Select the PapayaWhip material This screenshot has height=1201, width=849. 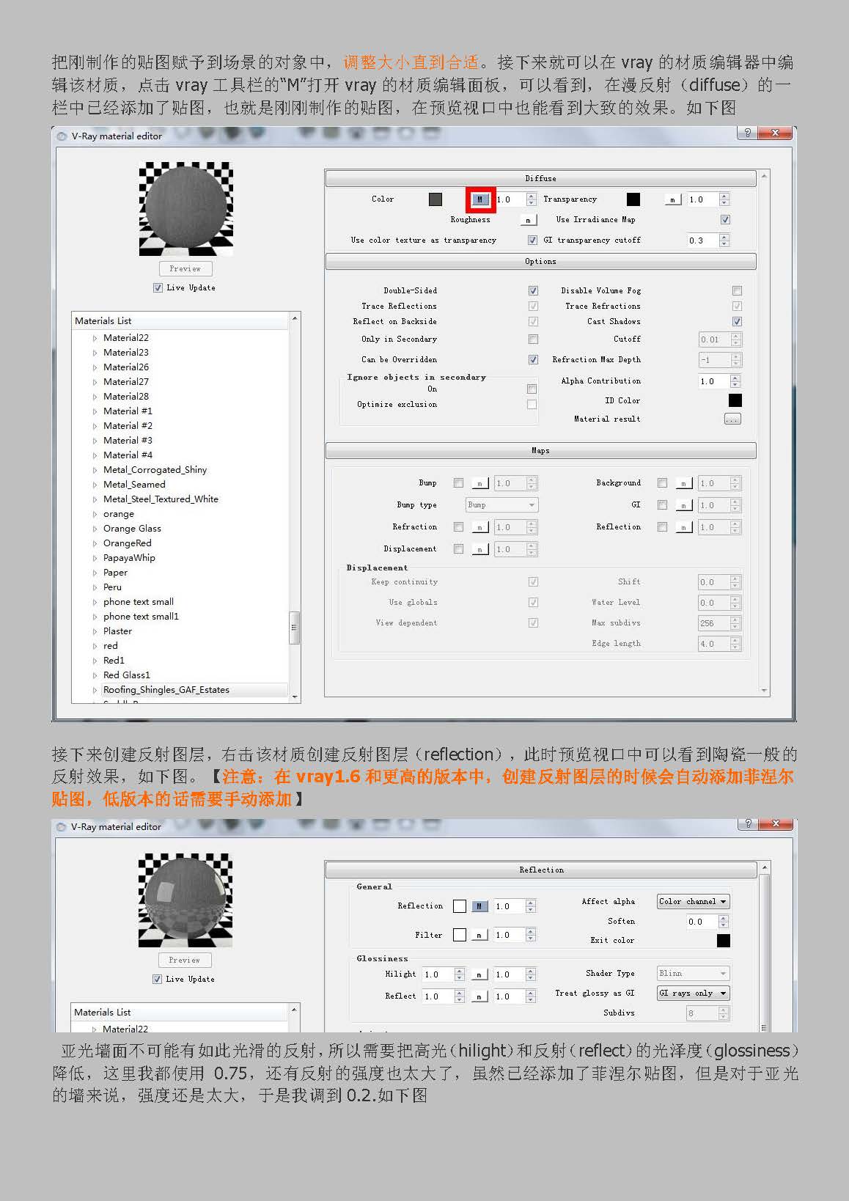tap(129, 558)
